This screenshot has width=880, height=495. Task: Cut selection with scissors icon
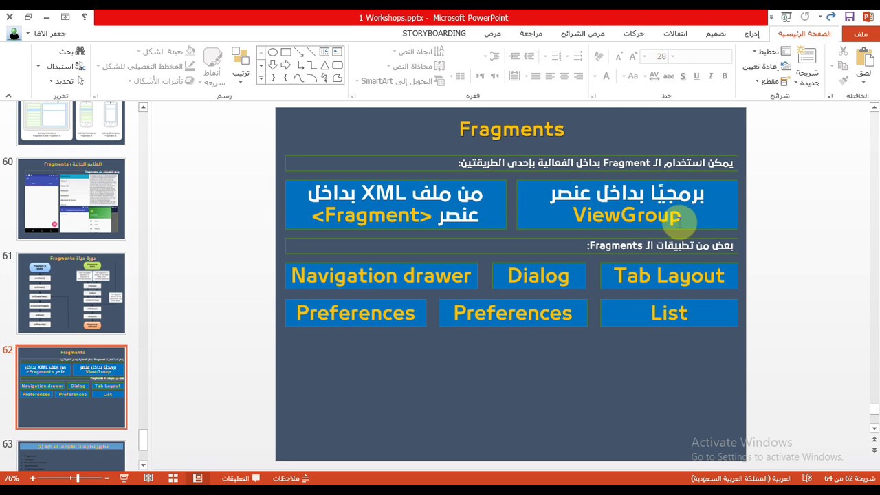844,52
